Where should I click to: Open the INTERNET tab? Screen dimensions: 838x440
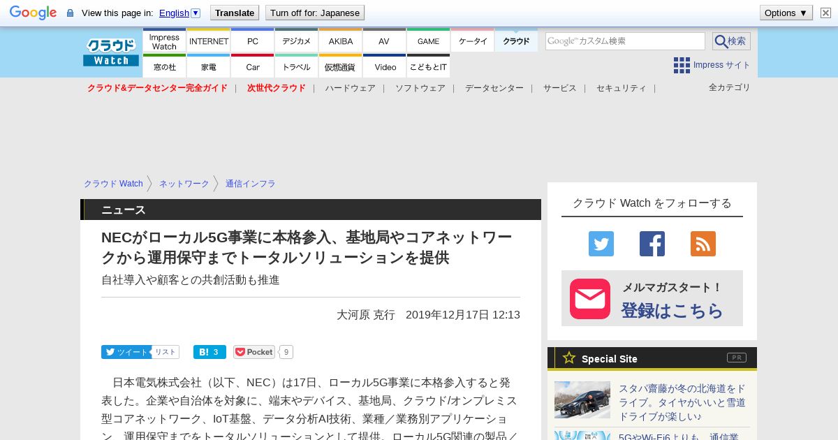point(208,41)
